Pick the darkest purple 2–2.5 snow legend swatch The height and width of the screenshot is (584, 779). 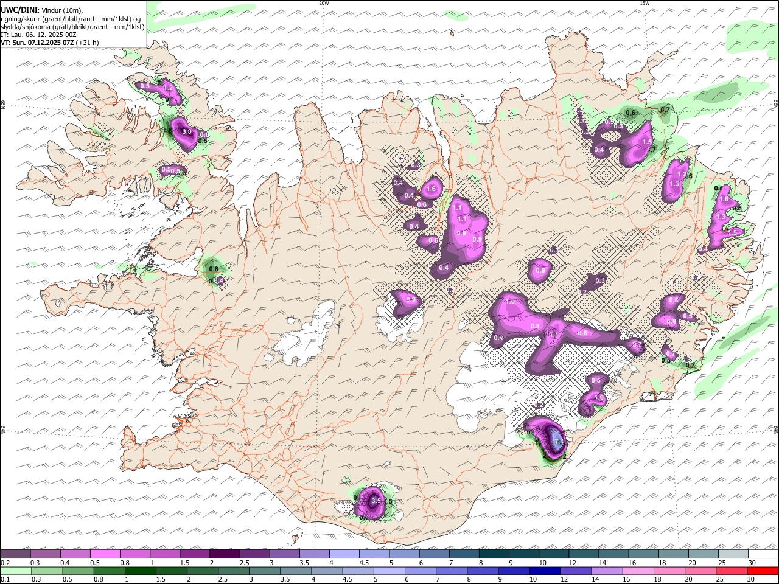pyautogui.click(x=225, y=554)
